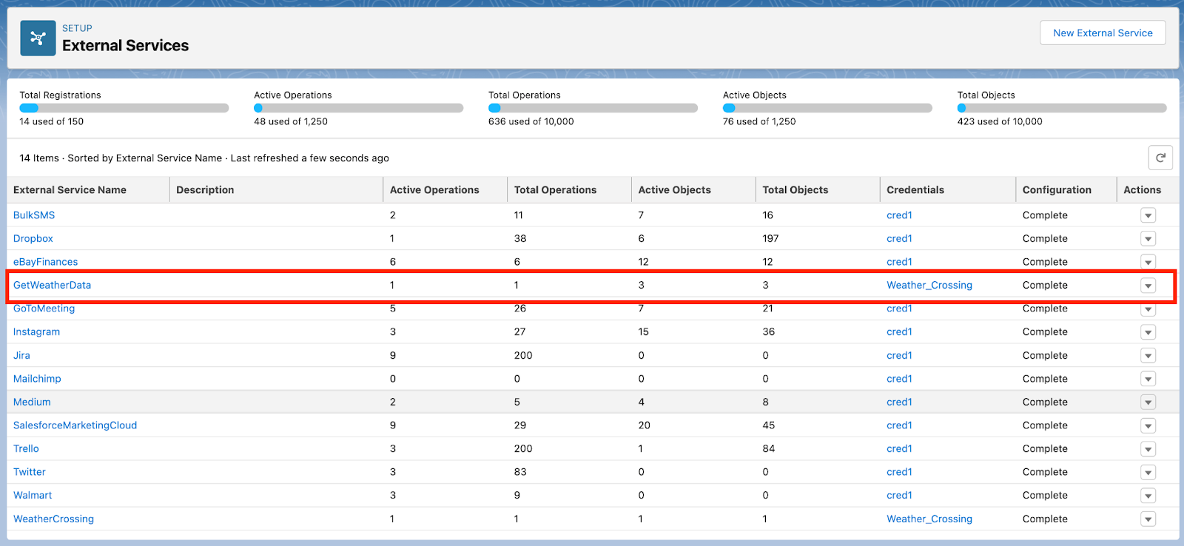This screenshot has height=546, width=1184.
Task: Click the Active Objects column header
Action: [x=694, y=190]
